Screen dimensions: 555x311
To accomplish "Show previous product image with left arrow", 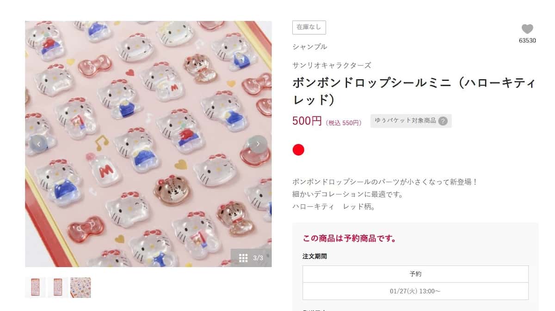I will click(x=39, y=144).
